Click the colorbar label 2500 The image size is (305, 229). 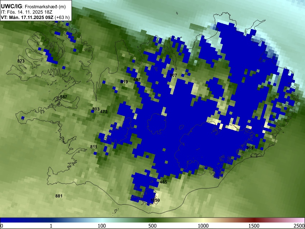(x=299, y=226)
